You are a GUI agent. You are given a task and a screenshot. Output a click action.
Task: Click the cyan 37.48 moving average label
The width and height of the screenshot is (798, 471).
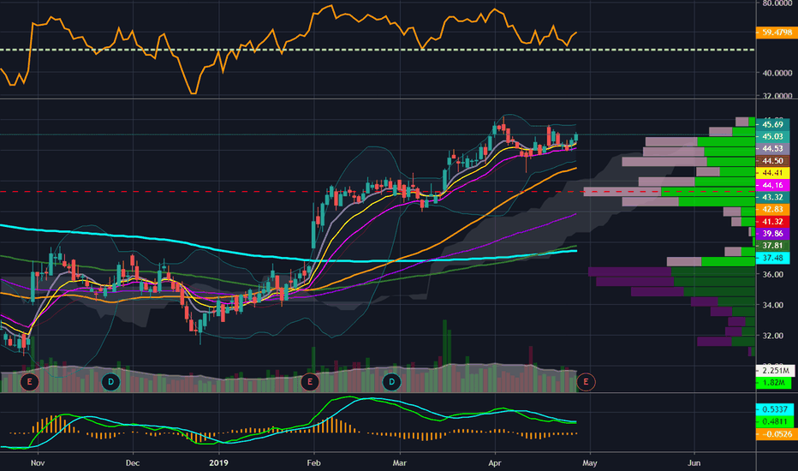coord(772,258)
